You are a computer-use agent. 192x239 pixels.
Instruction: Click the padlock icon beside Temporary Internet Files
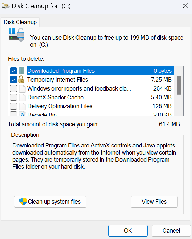click(x=21, y=80)
